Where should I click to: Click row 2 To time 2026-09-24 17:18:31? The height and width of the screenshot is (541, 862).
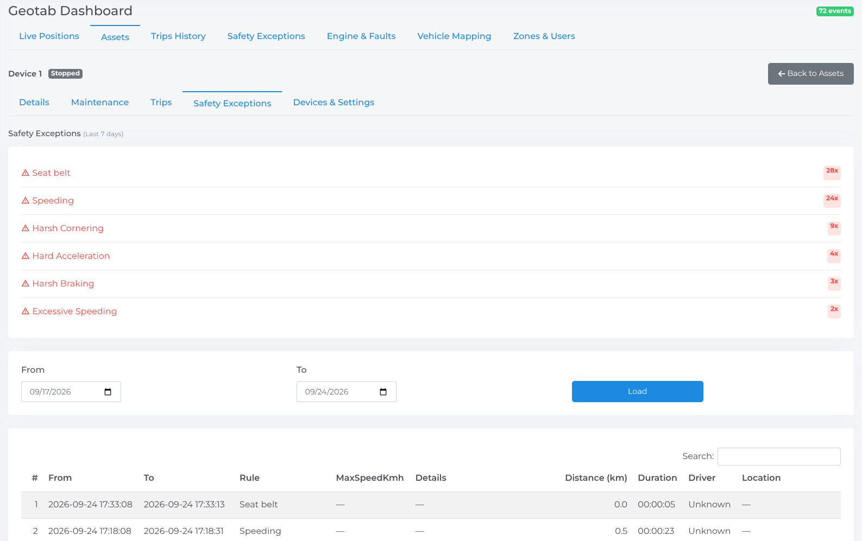184,531
